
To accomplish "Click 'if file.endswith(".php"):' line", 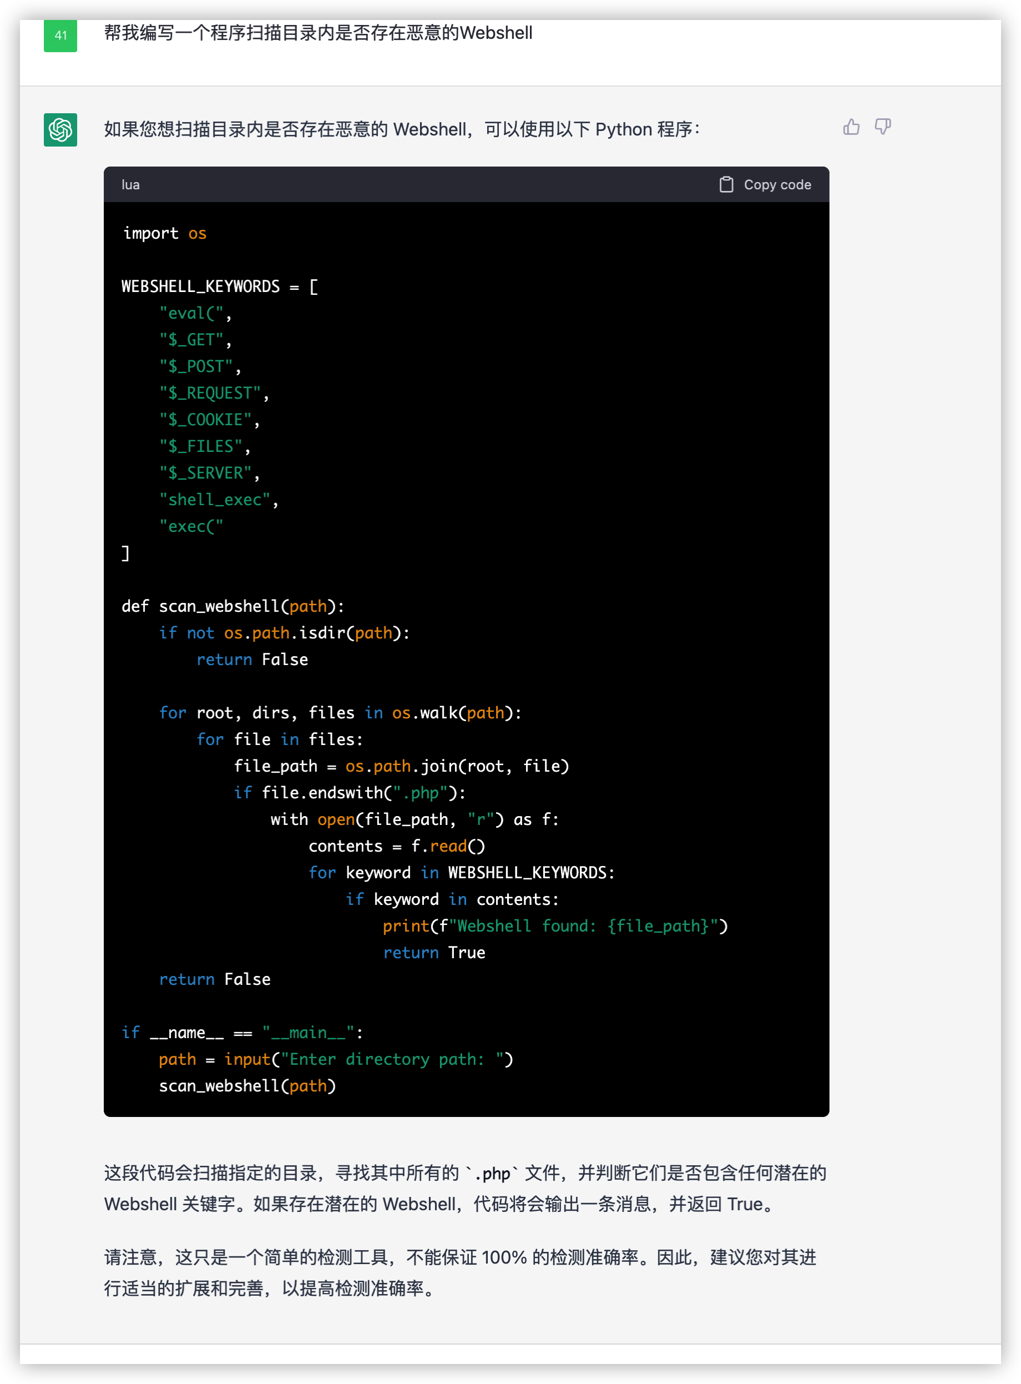I will pos(350,792).
